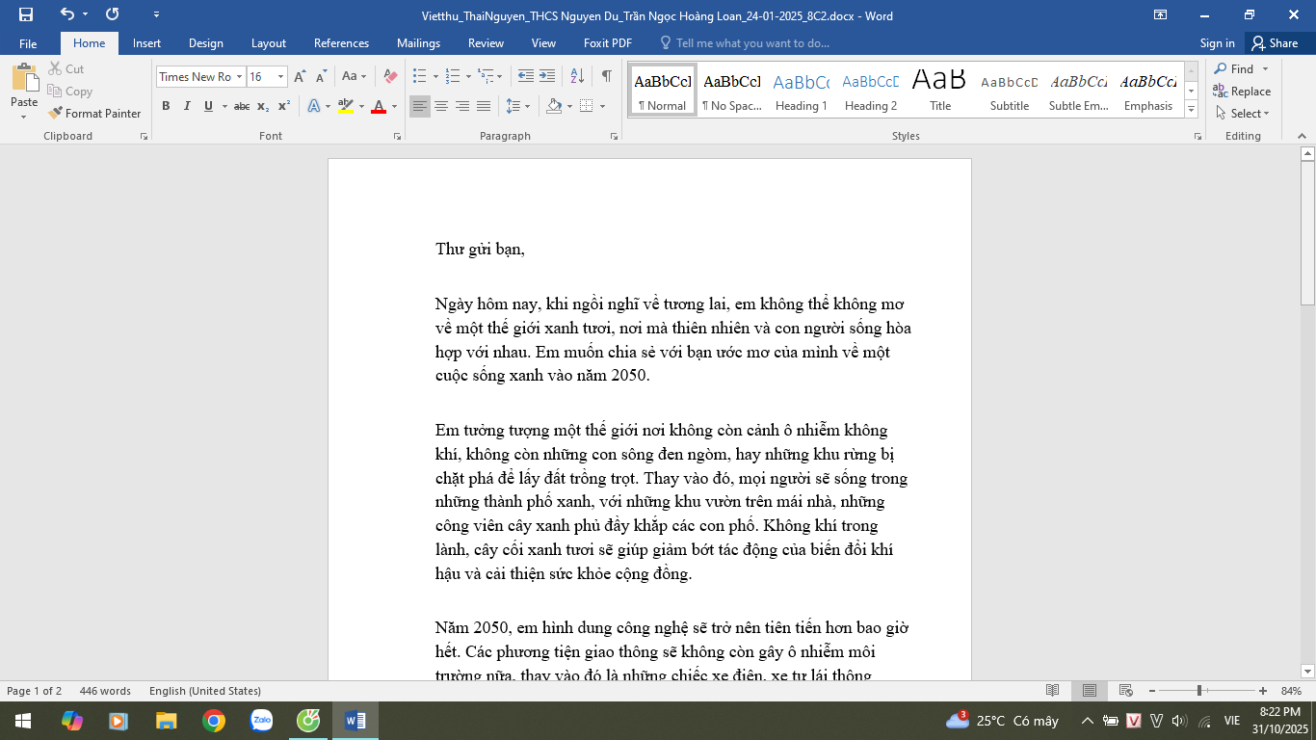Image resolution: width=1316 pixels, height=740 pixels.
Task: Switch to the Design tab
Action: click(206, 43)
